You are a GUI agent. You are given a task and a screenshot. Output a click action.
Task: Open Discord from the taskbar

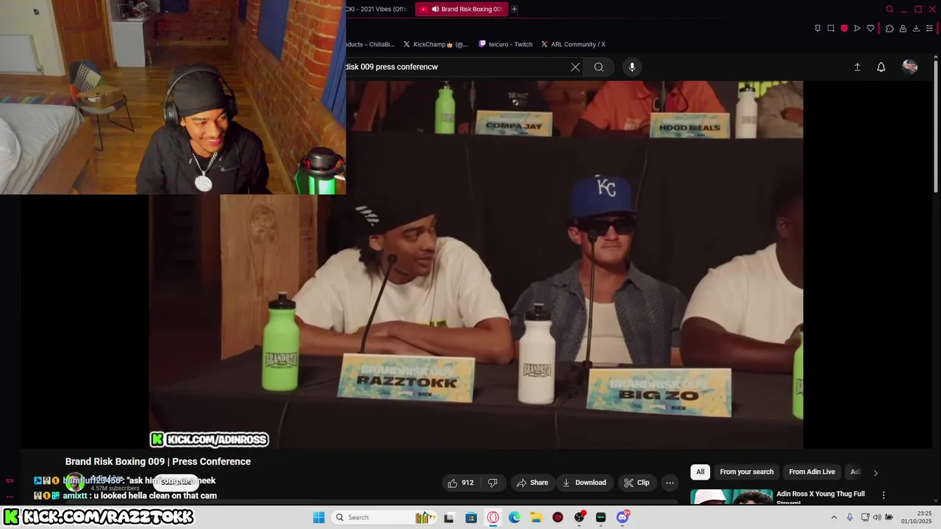tap(623, 517)
